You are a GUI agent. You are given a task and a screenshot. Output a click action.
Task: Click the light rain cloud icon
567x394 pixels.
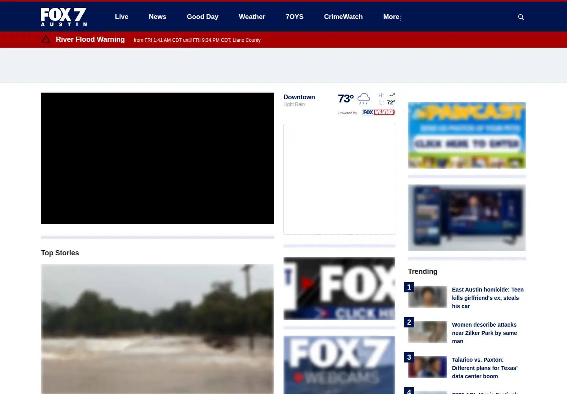pyautogui.click(x=364, y=98)
